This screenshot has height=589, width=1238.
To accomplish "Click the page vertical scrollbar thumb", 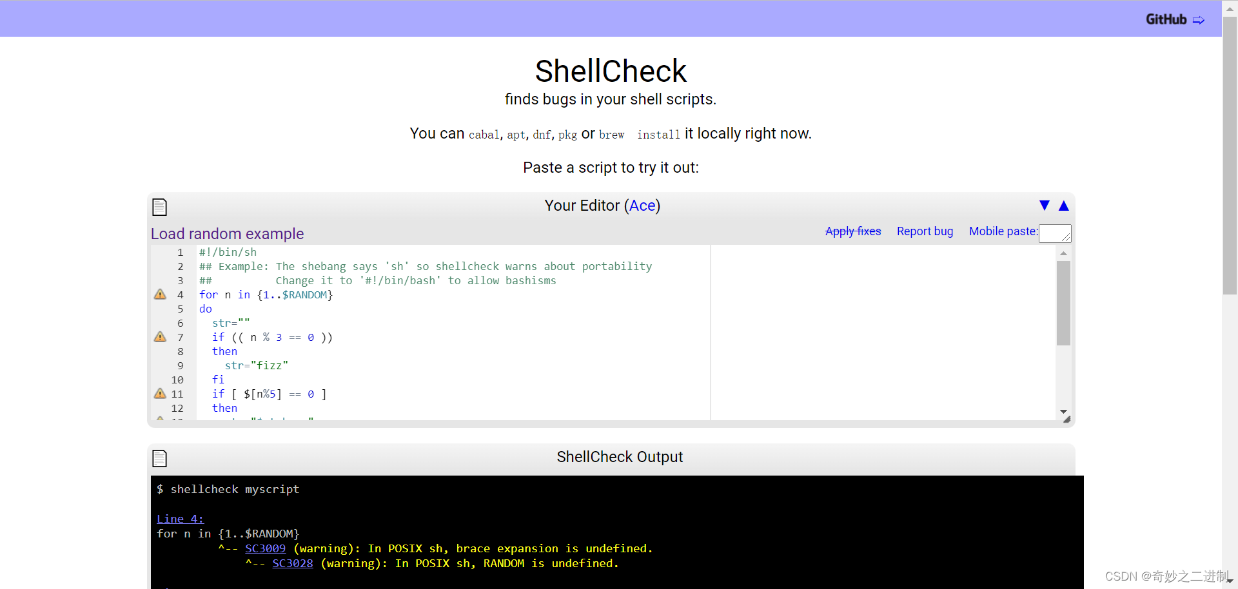I will pos(1230,155).
